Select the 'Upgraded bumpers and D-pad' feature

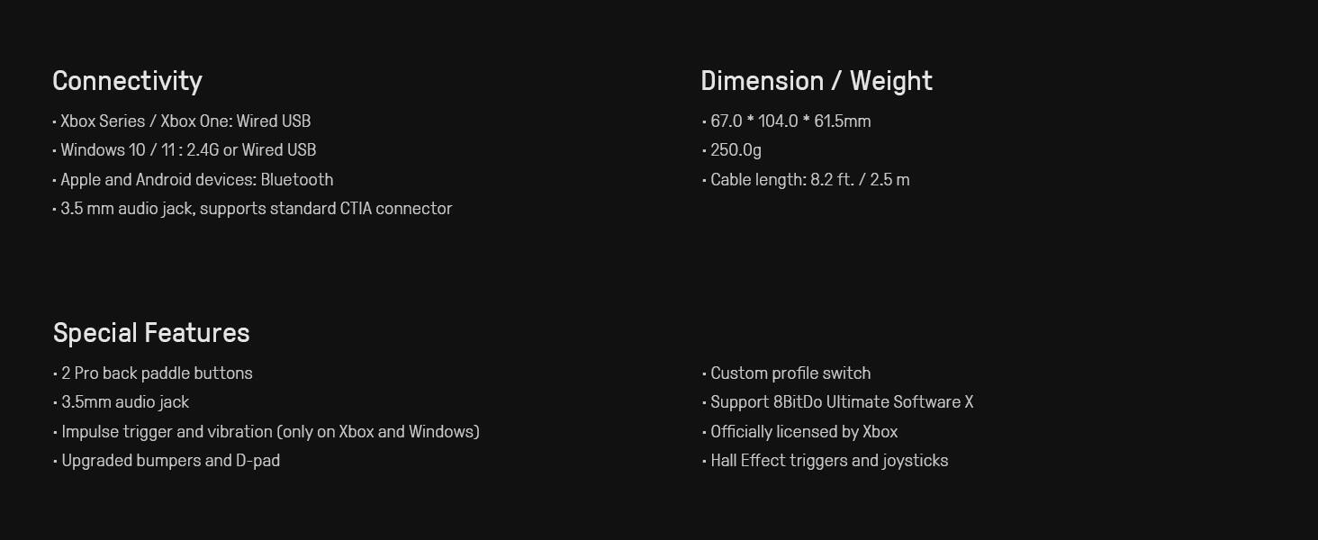pyautogui.click(x=170, y=461)
